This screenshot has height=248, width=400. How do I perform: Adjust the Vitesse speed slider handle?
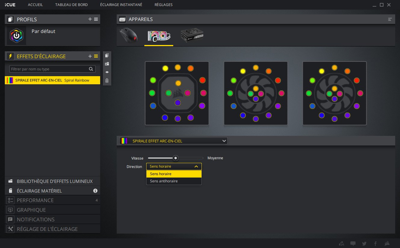[176, 158]
